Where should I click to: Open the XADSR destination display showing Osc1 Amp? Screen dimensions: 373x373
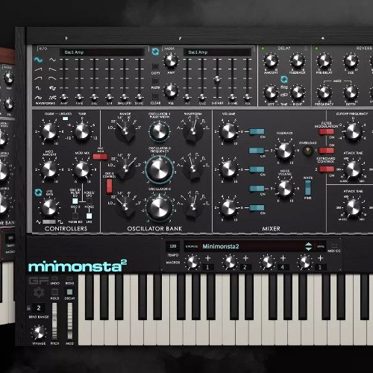[x=217, y=52]
